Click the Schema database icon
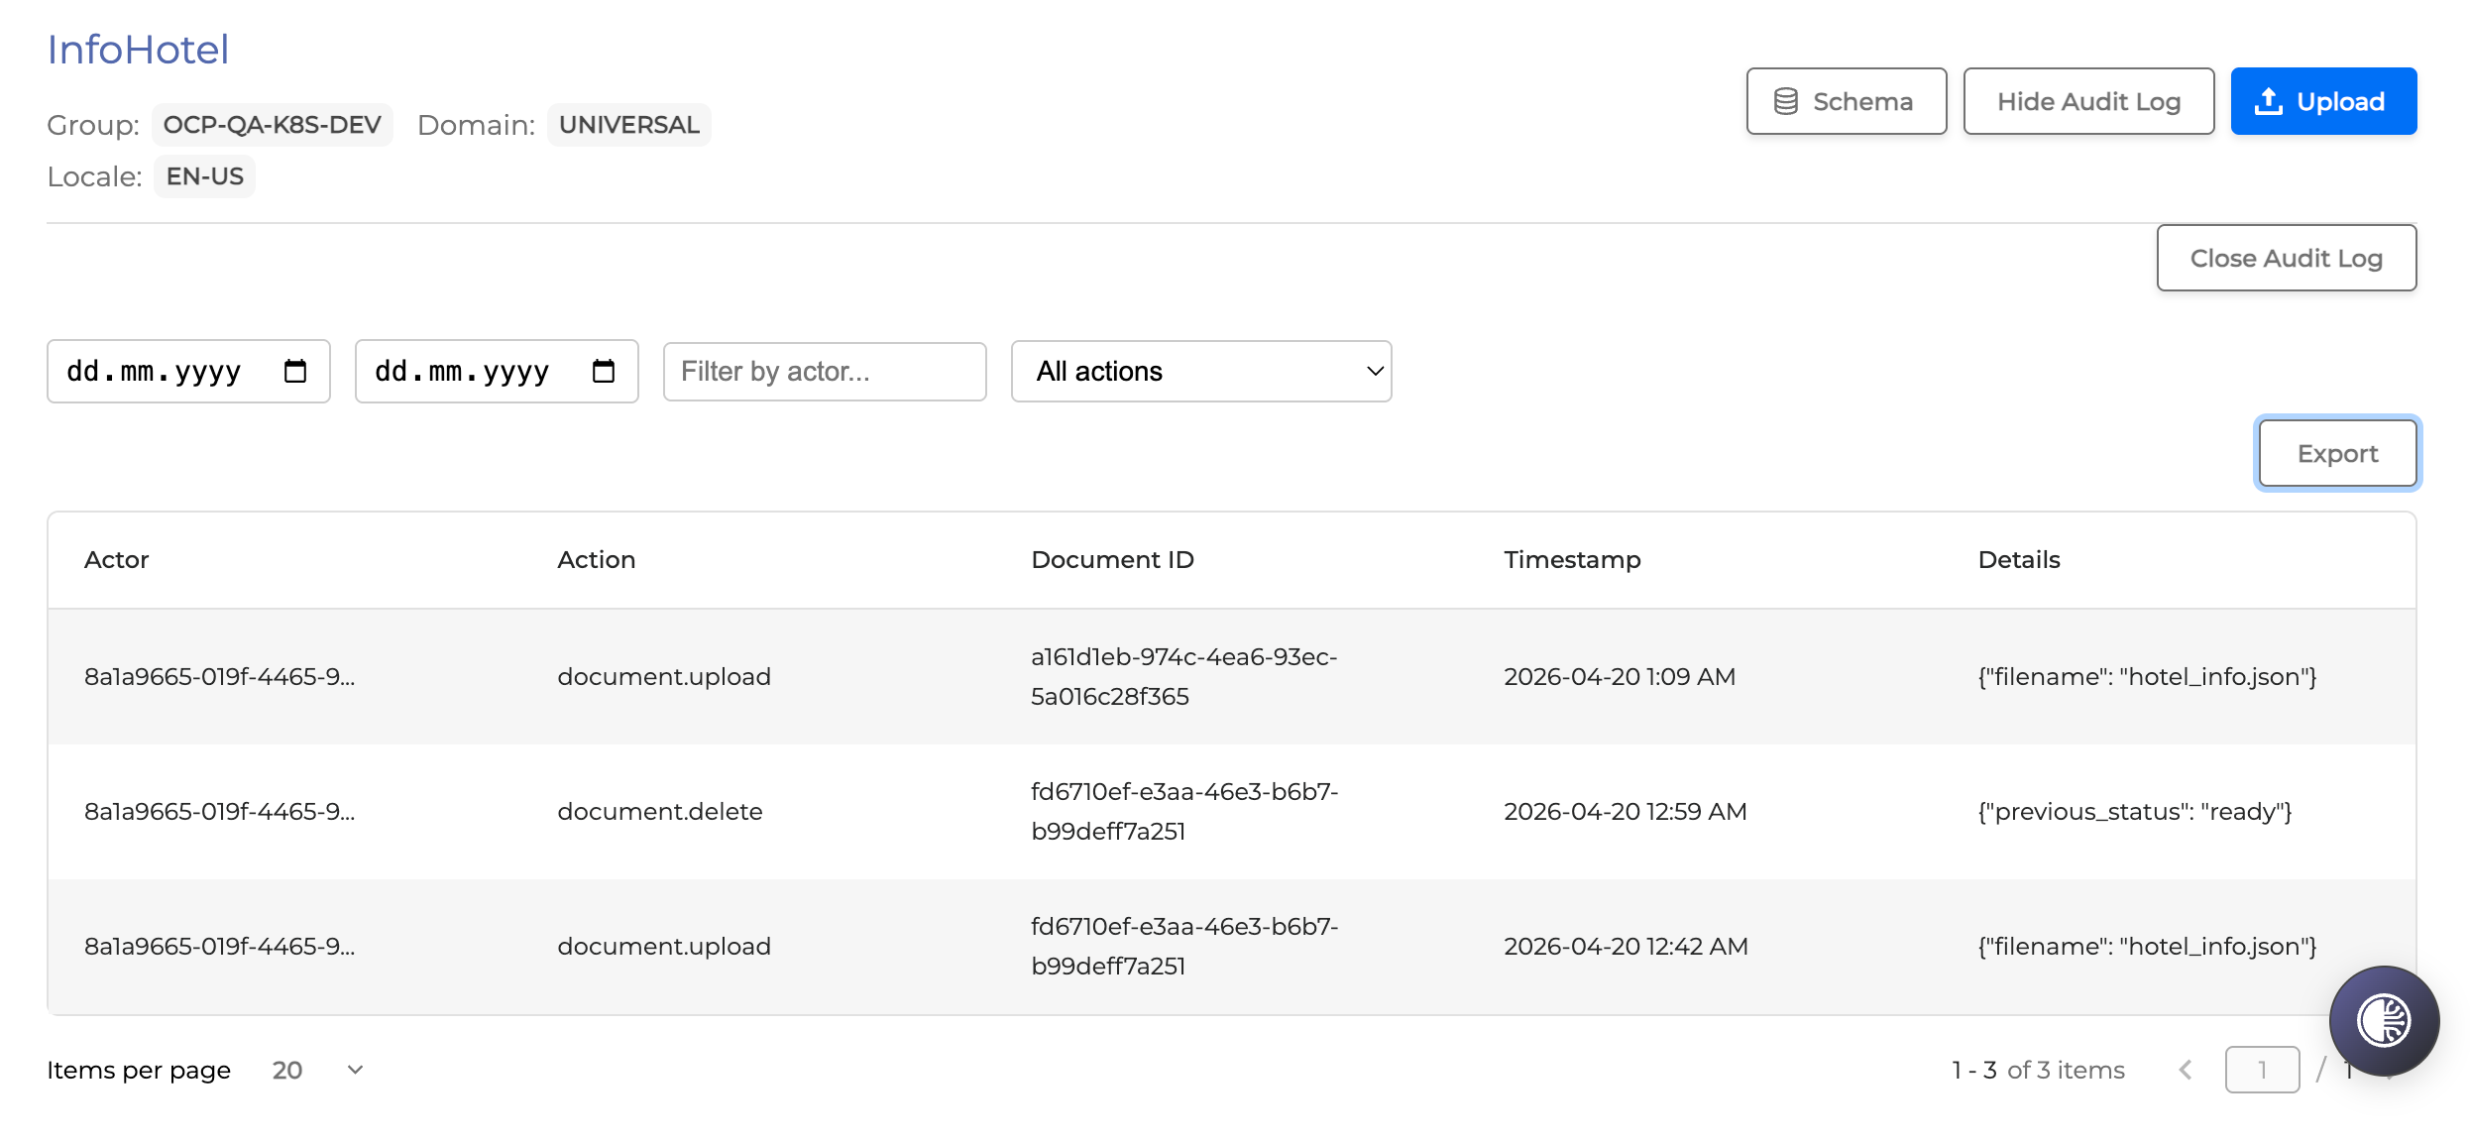Screen dimensions: 2470x1144 [x=1786, y=101]
